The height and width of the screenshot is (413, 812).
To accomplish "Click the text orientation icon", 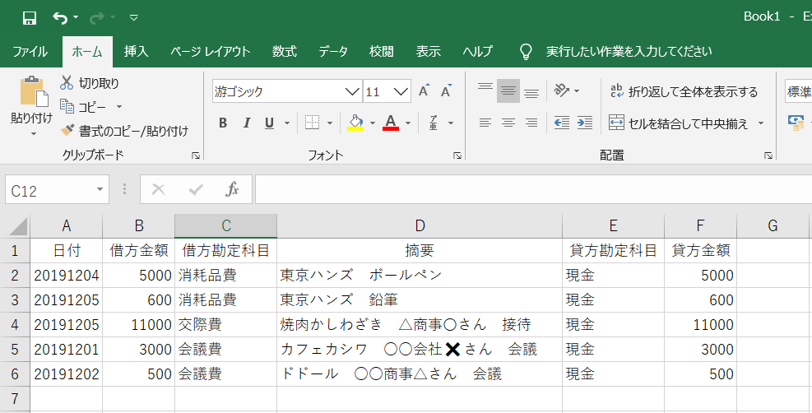I will [562, 90].
